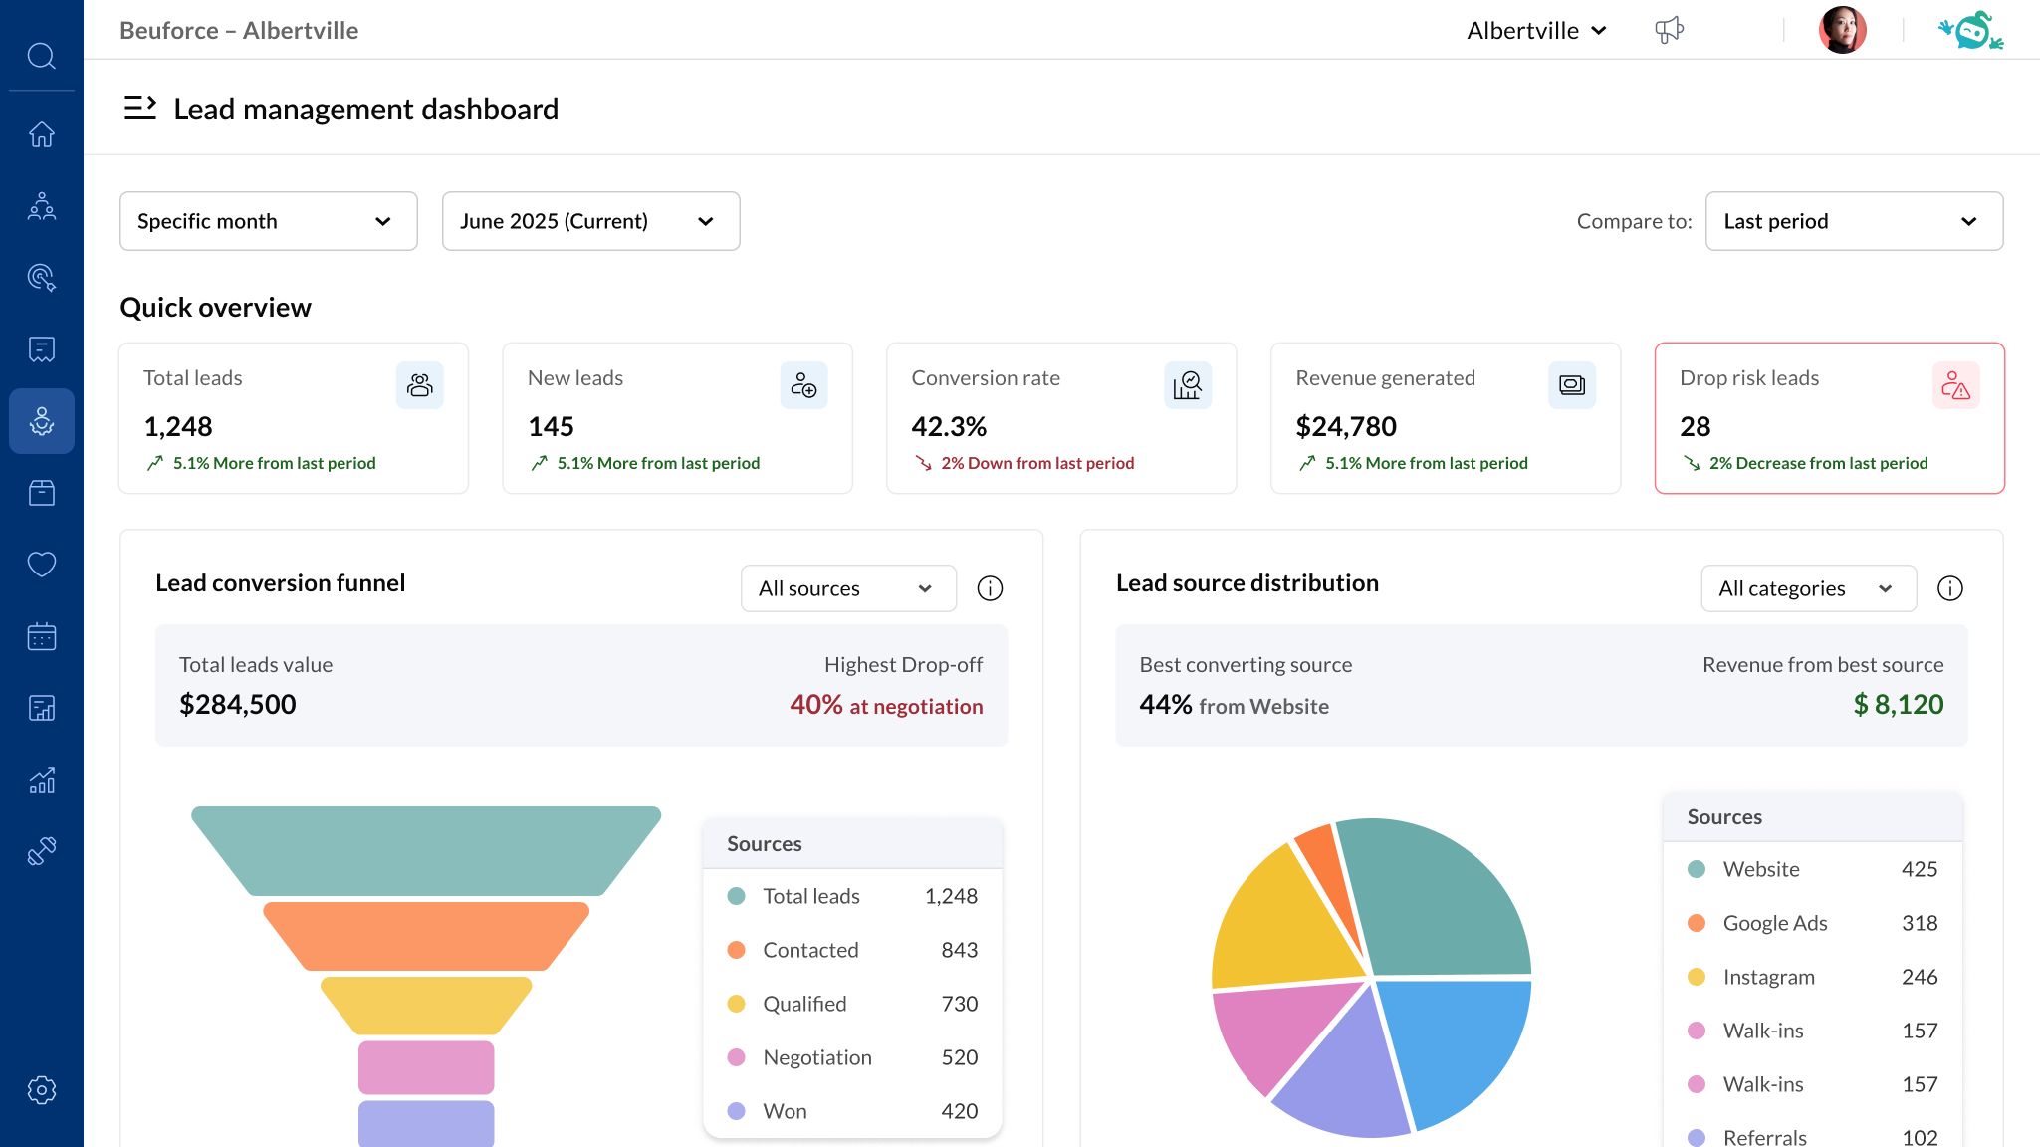
Task: Show info for Lead source distribution
Action: pyautogui.click(x=1949, y=588)
